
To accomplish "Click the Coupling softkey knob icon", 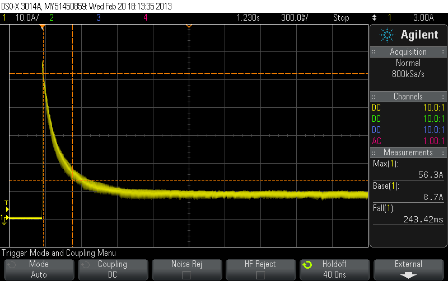I will 86,265.
